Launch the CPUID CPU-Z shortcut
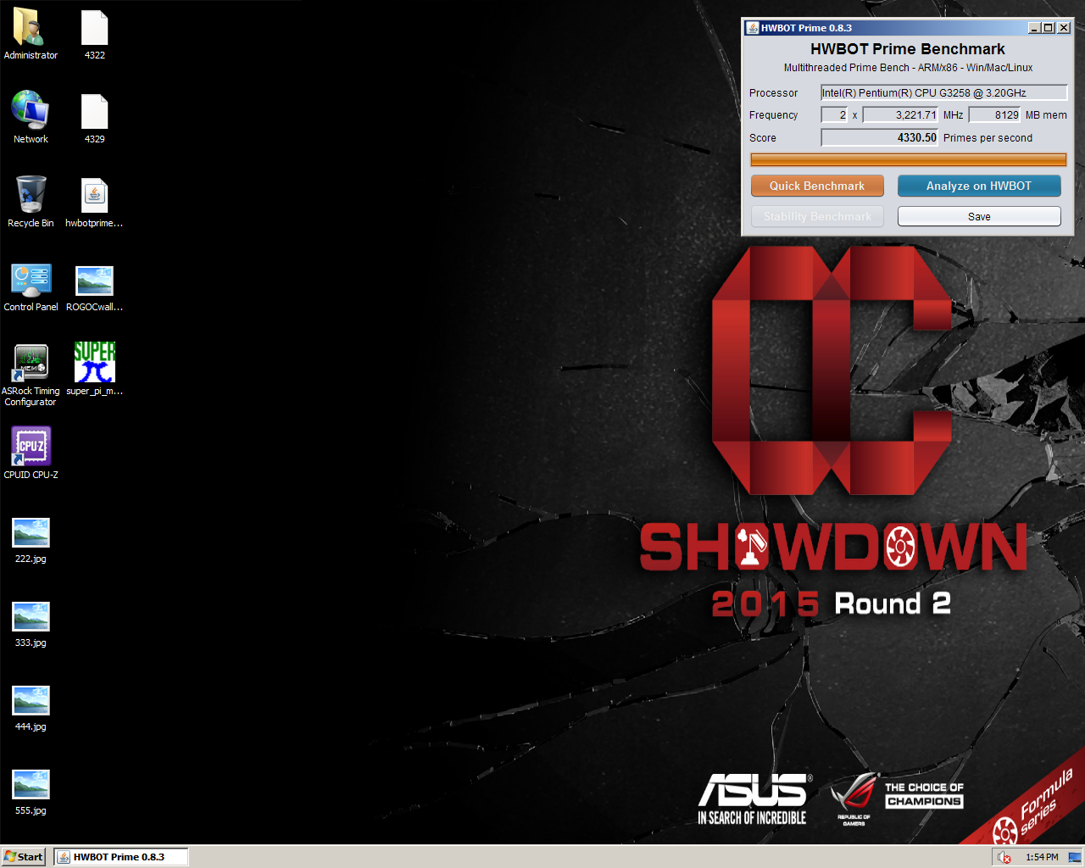 point(31,446)
